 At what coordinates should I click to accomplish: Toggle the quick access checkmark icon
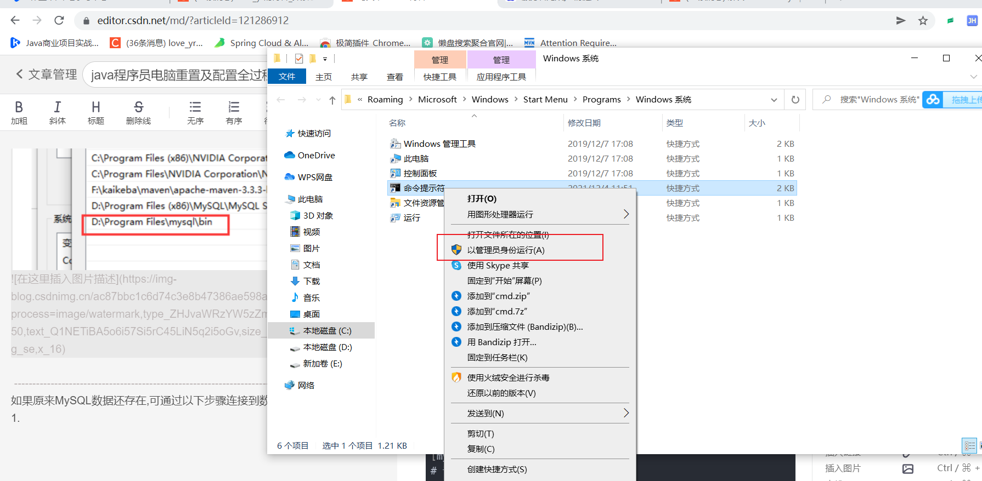click(299, 59)
